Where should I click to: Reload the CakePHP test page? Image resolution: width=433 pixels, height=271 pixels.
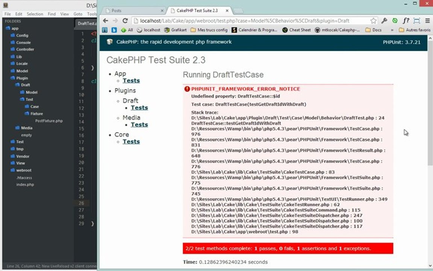tap(125, 21)
